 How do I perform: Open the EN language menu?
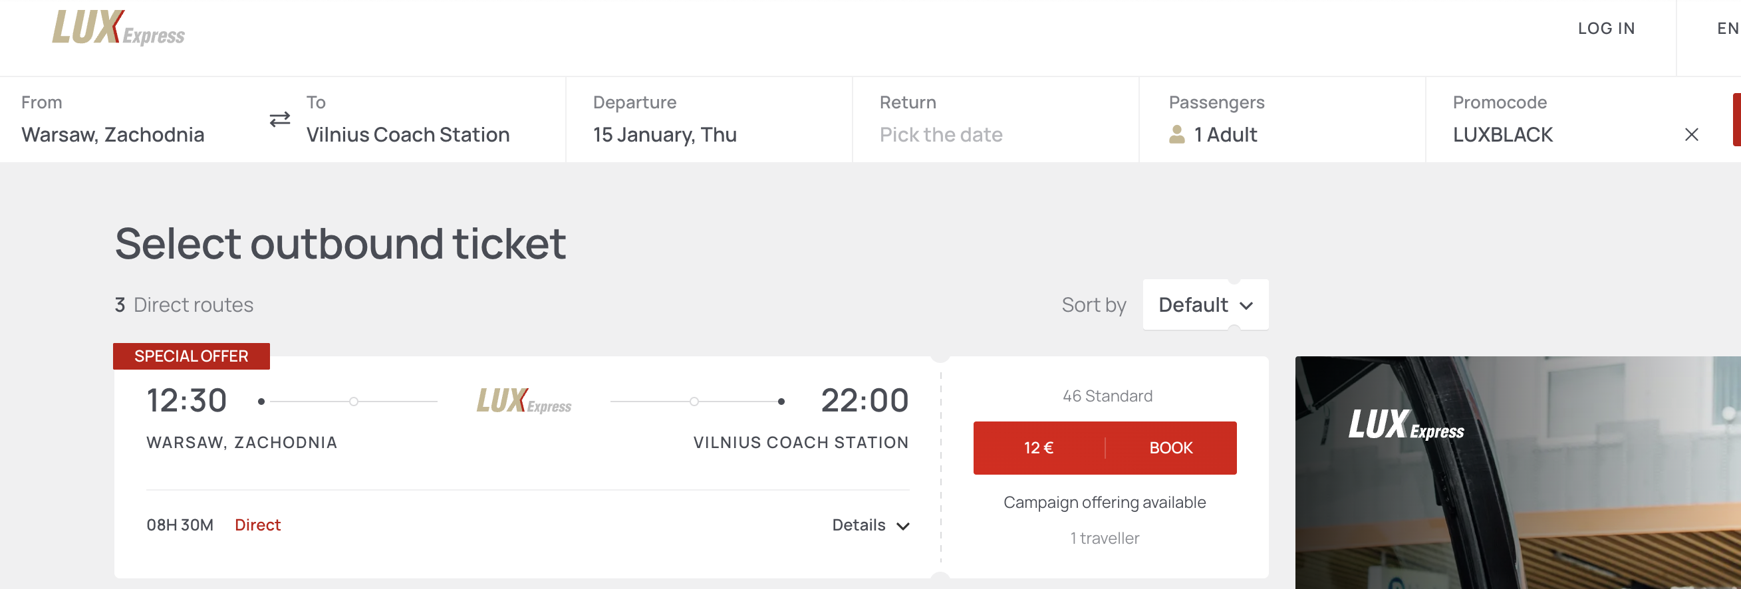[x=1727, y=29]
